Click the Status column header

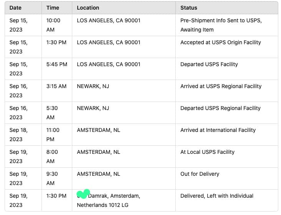point(188,8)
